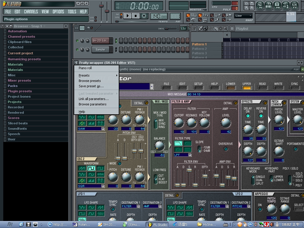Open the OPTIONS menu
The width and height of the screenshot is (304, 228).
pos(58,12)
